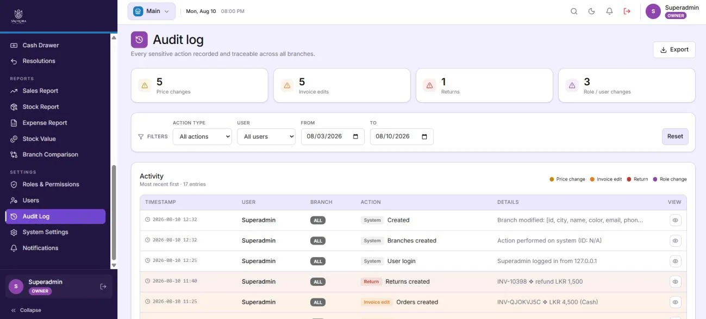Open the To date calendar picker
This screenshot has width=706, height=319.
pos(424,136)
